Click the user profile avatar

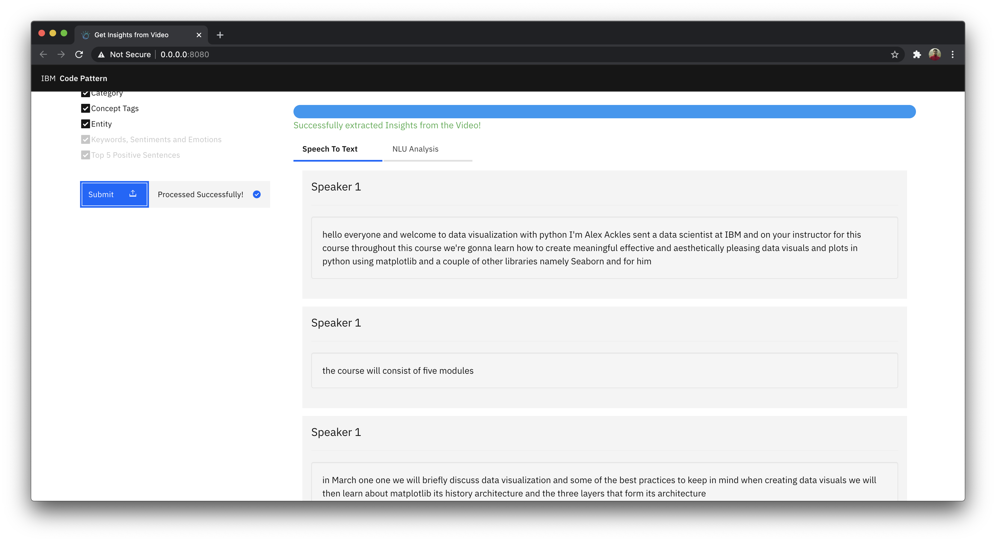point(935,54)
